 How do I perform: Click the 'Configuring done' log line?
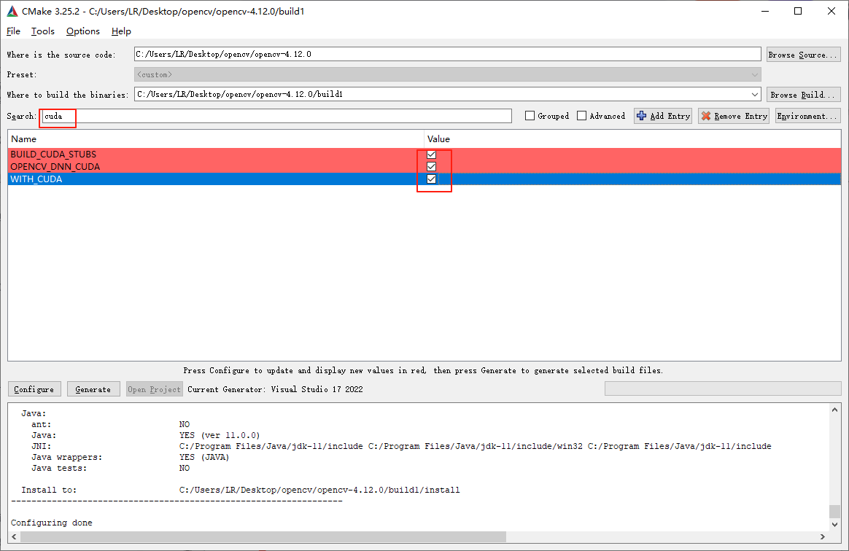[x=52, y=523]
